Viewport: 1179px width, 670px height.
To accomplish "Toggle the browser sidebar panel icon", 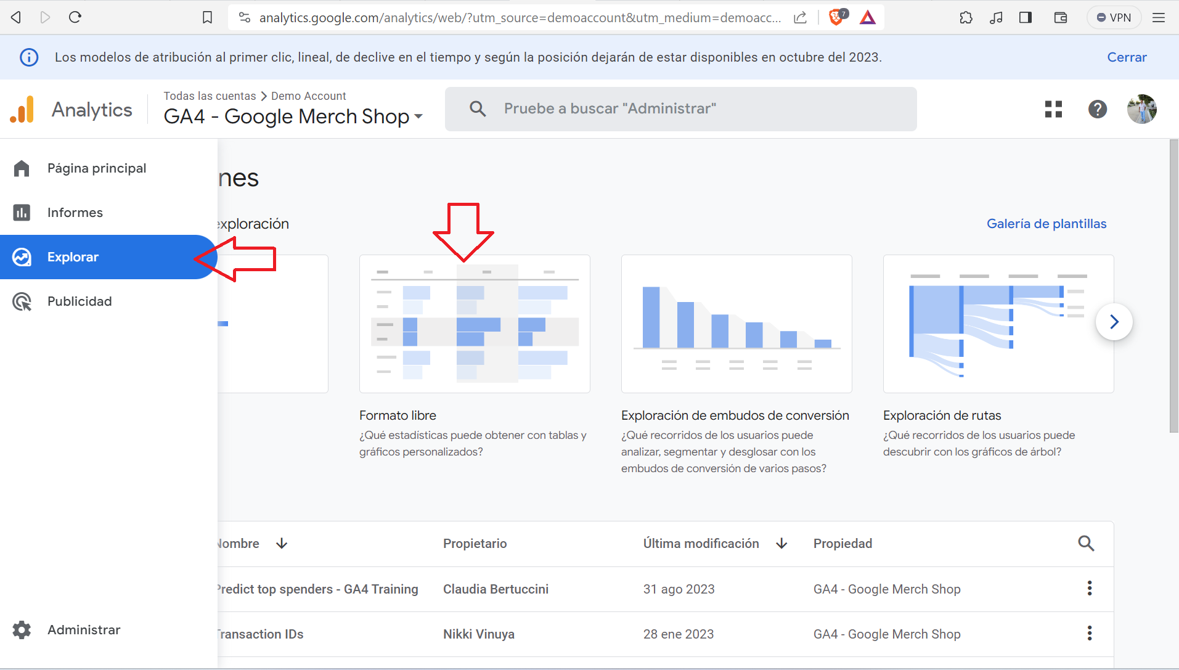I will click(1026, 17).
